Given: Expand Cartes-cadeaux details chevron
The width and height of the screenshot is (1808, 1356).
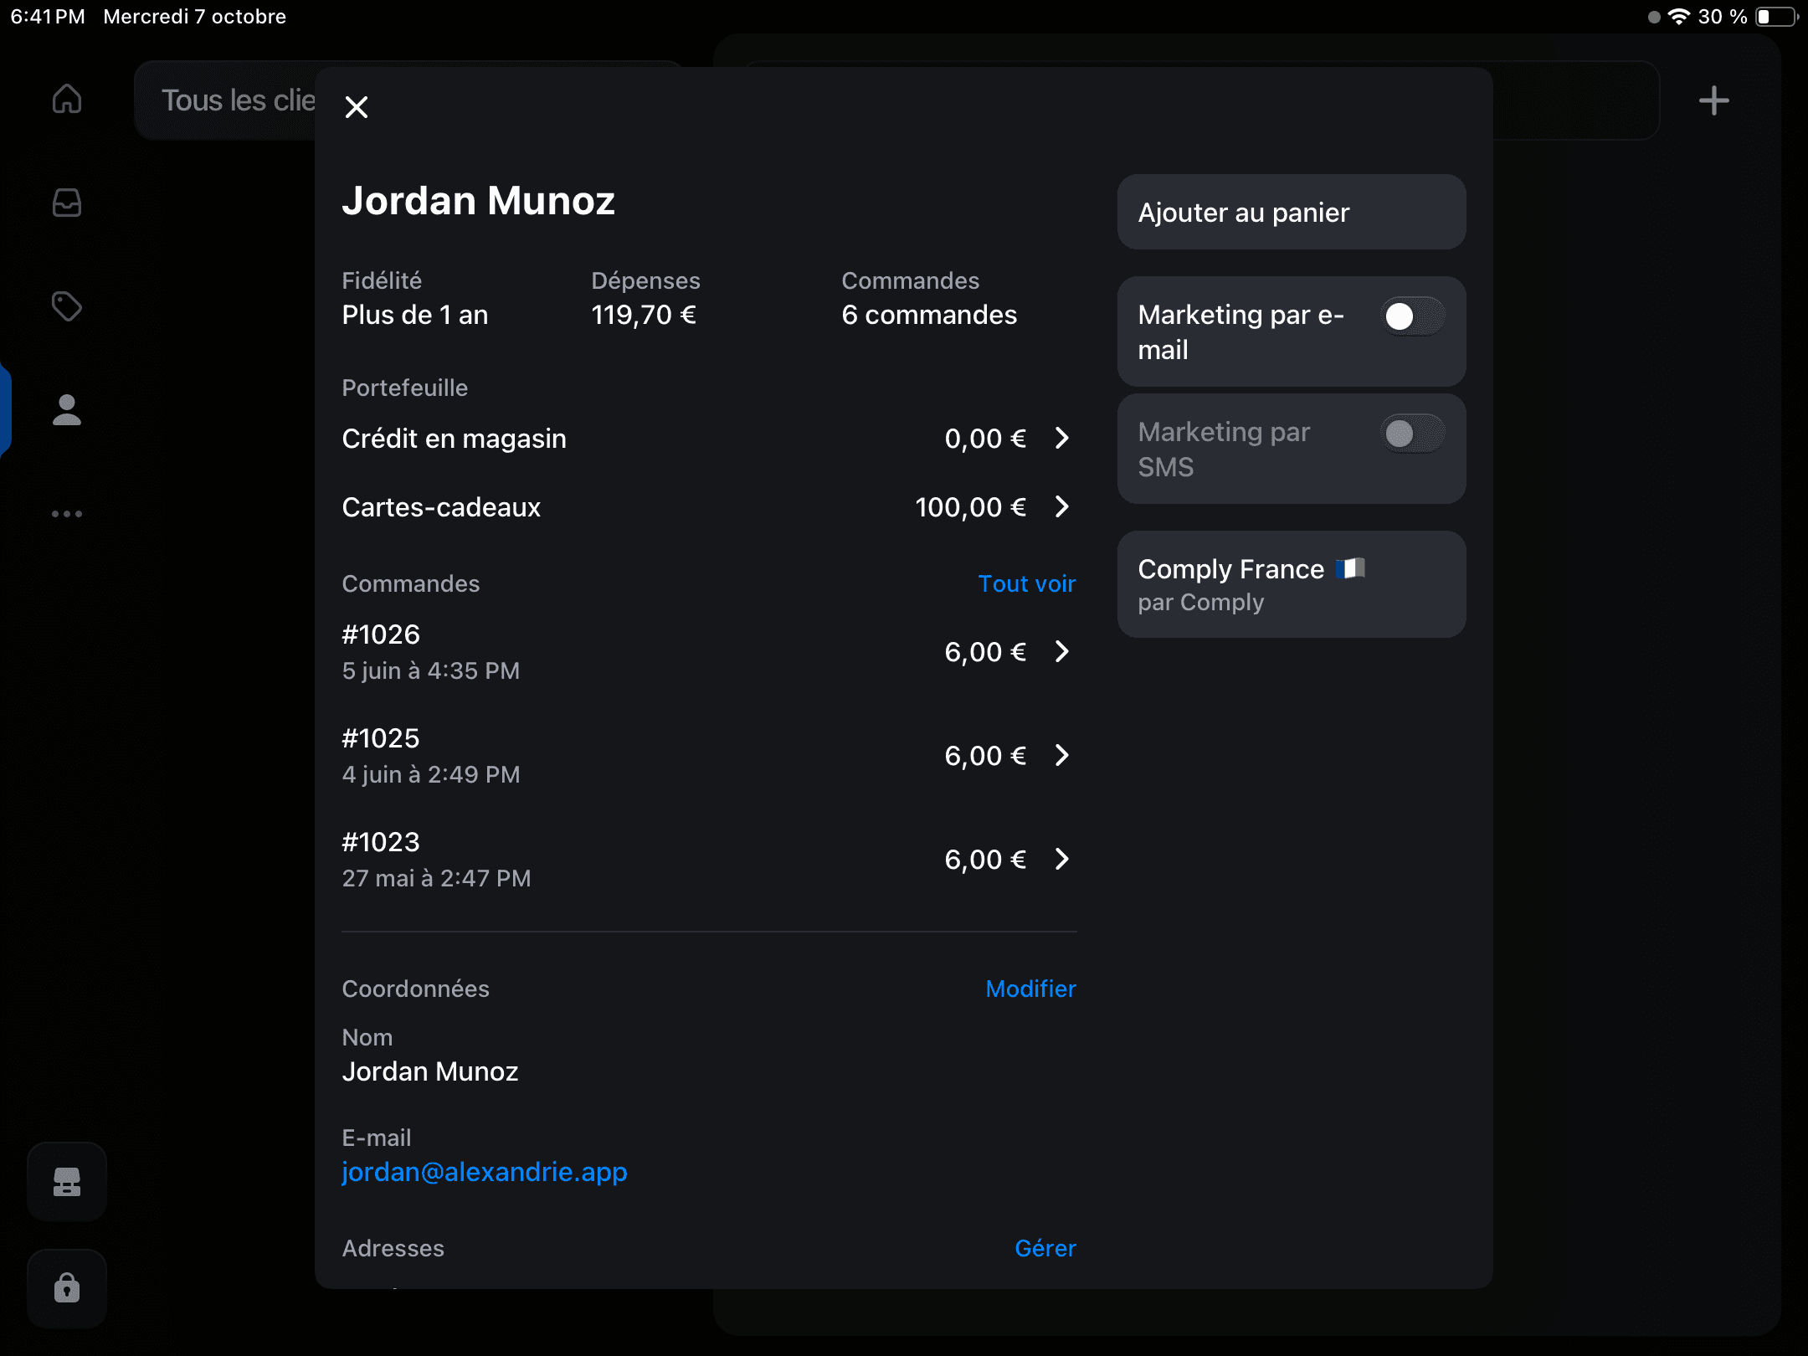Looking at the screenshot, I should coord(1061,506).
